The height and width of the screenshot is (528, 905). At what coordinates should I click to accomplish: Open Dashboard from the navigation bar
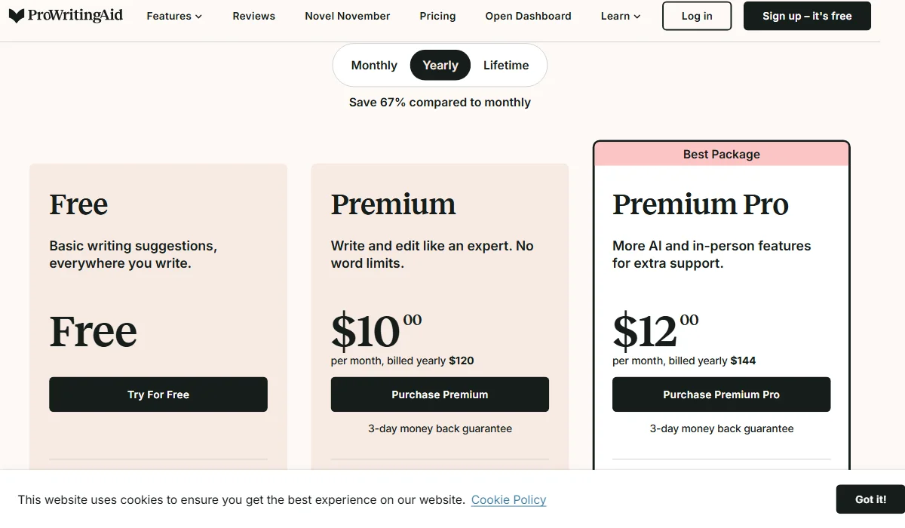click(x=528, y=16)
